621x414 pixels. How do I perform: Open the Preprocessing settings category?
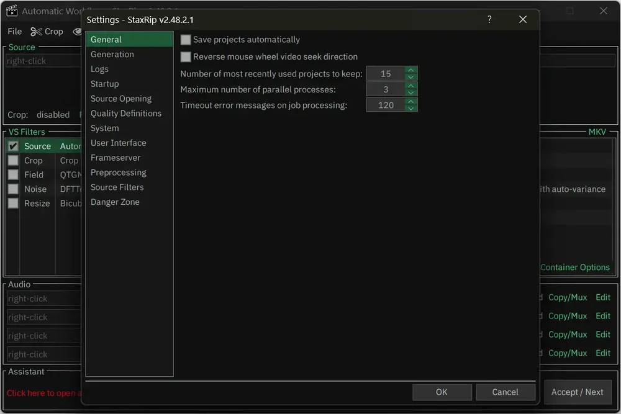click(130, 173)
